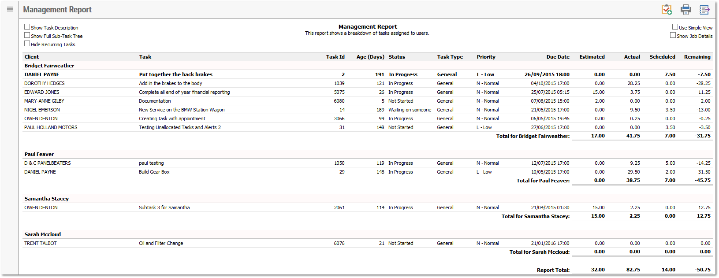Open the 'Build Gear Box' task
The width and height of the screenshot is (719, 278).
point(154,172)
